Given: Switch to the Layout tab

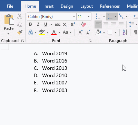Looking at the screenshot, I should pyautogui.click(x=87, y=6).
